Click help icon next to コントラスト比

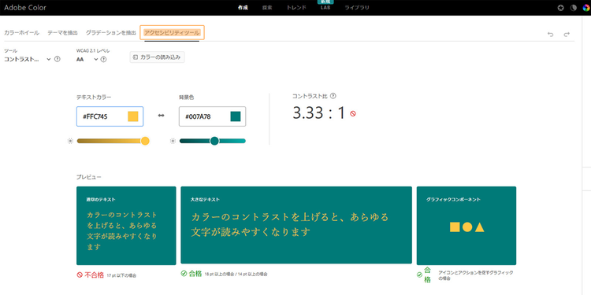coord(333,96)
